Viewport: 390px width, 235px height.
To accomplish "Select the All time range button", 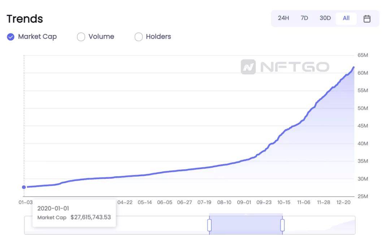I will pos(346,18).
